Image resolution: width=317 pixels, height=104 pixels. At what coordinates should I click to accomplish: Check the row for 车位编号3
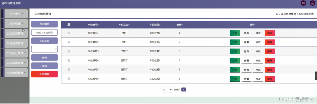click(x=69, y=51)
